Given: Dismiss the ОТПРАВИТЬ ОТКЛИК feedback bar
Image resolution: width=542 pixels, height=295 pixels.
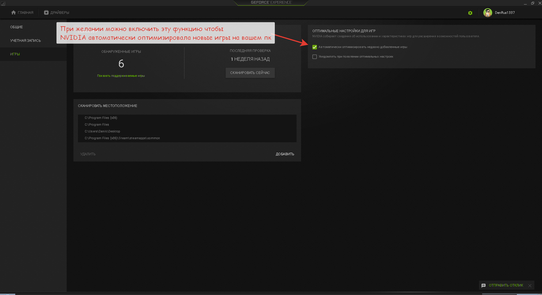Looking at the screenshot, I should 530,286.
